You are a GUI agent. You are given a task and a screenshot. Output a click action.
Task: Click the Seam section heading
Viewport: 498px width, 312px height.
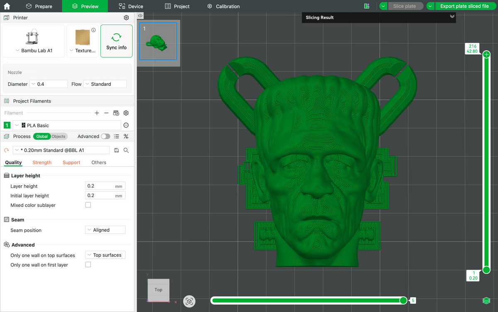pyautogui.click(x=18, y=220)
